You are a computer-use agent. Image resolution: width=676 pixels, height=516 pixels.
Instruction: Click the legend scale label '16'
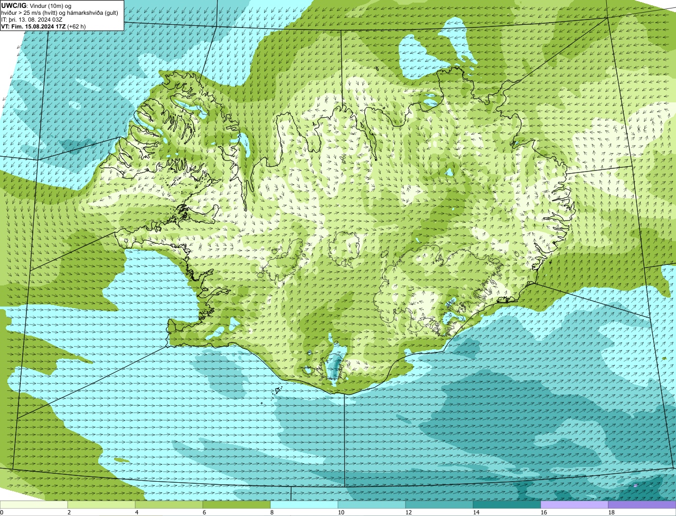pyautogui.click(x=544, y=512)
